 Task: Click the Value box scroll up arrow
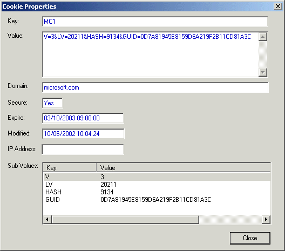pyautogui.click(x=262, y=37)
